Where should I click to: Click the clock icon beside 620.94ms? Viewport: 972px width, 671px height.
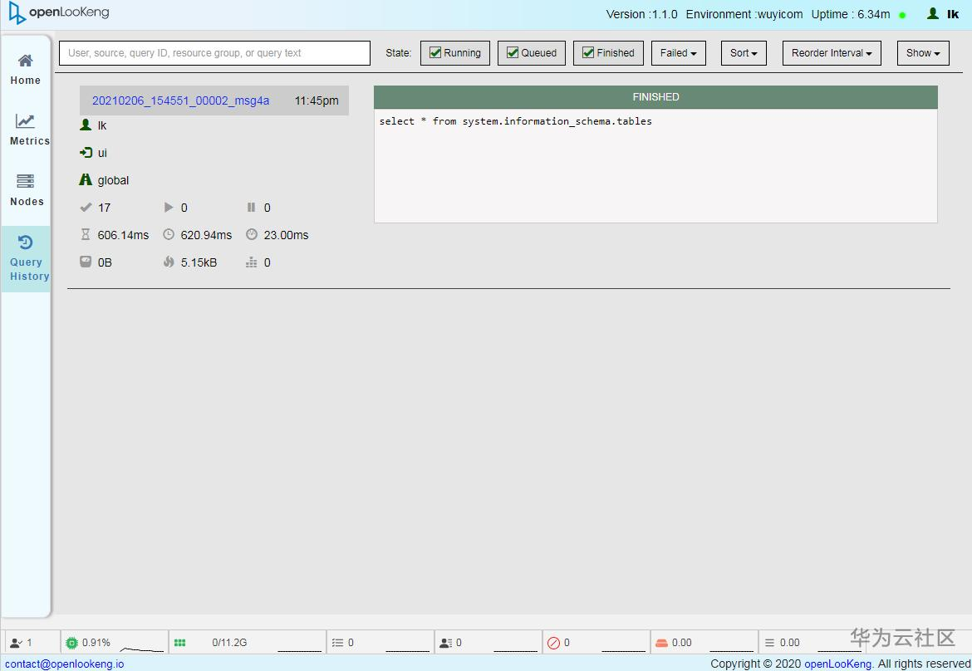click(x=168, y=234)
